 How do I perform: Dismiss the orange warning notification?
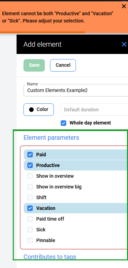[x=124, y=6]
